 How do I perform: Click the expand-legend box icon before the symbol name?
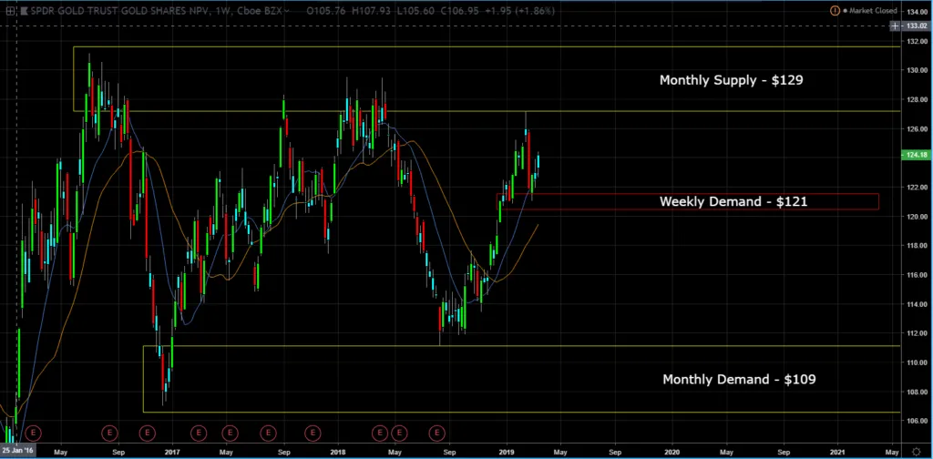click(10, 11)
